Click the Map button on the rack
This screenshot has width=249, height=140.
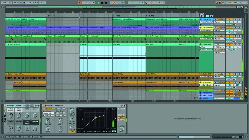tap(32, 105)
